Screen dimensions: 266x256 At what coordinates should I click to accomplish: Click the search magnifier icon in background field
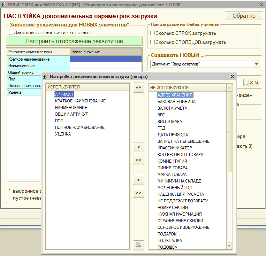(x=257, y=83)
